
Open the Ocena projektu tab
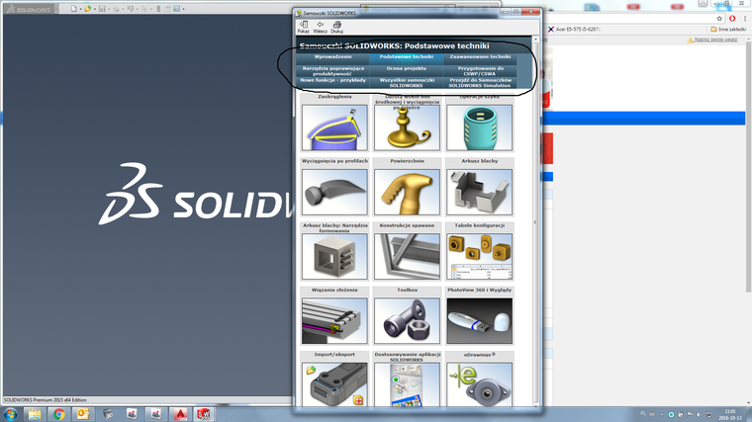click(407, 71)
